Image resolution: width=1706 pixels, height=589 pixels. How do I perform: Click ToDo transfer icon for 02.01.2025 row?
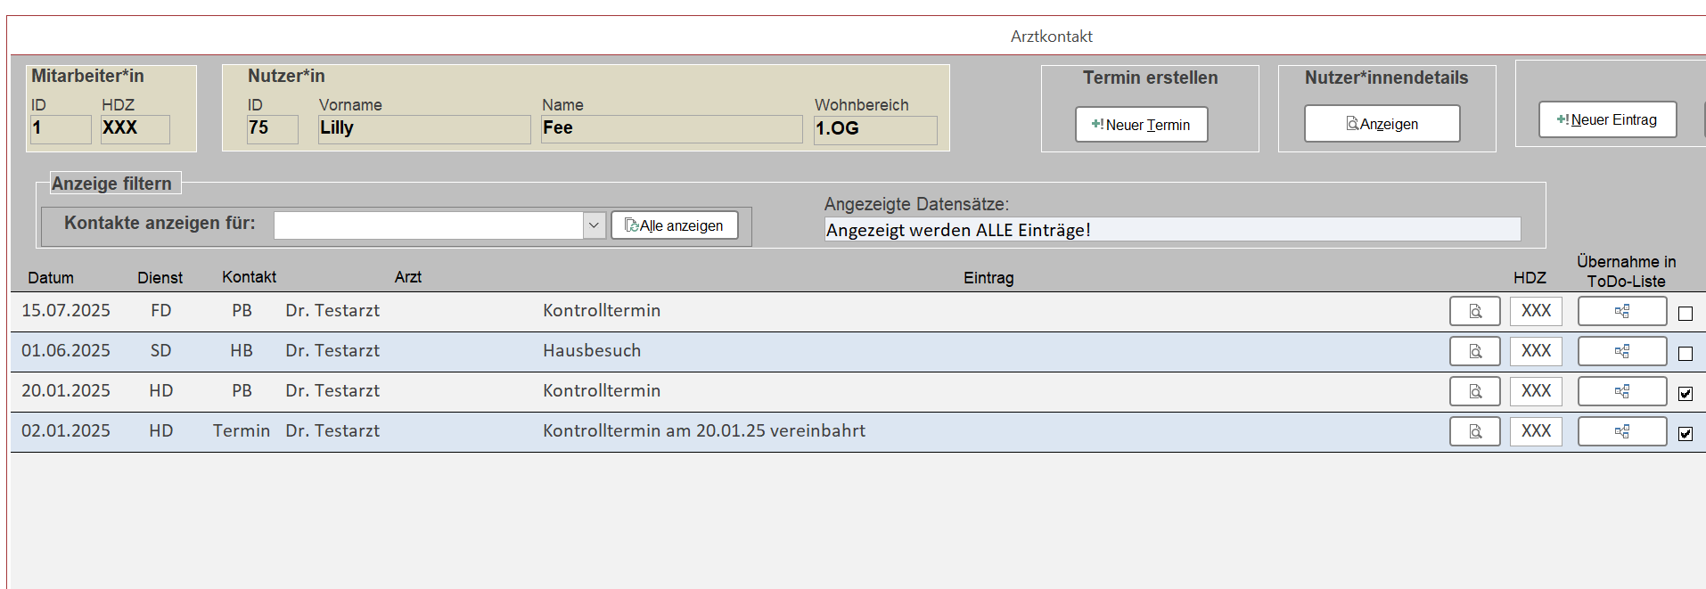point(1621,432)
